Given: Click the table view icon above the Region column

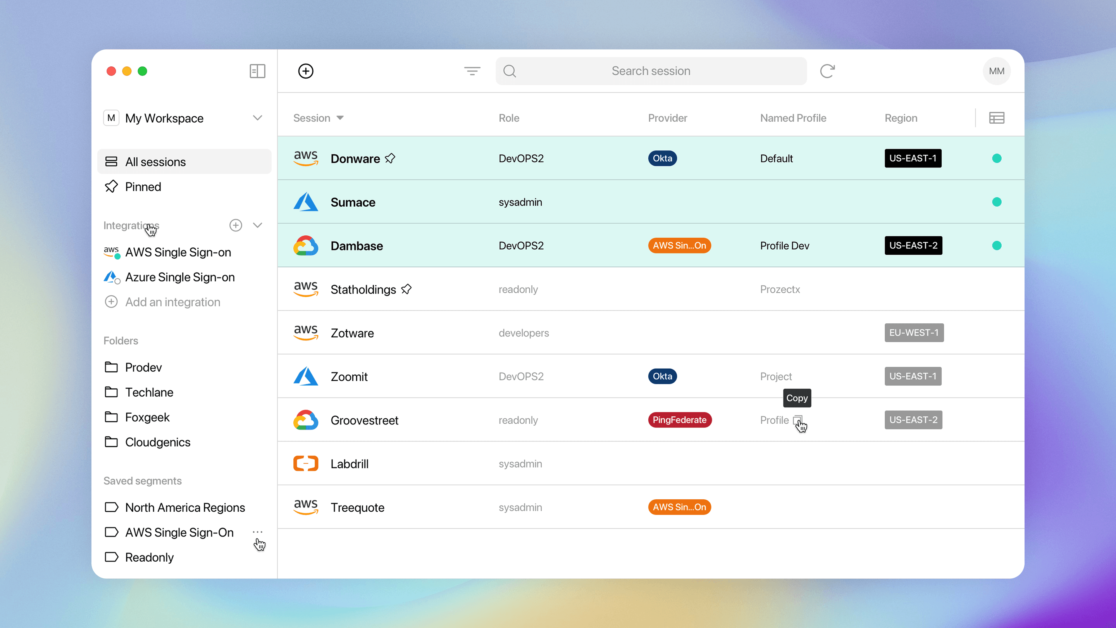Looking at the screenshot, I should click(996, 117).
